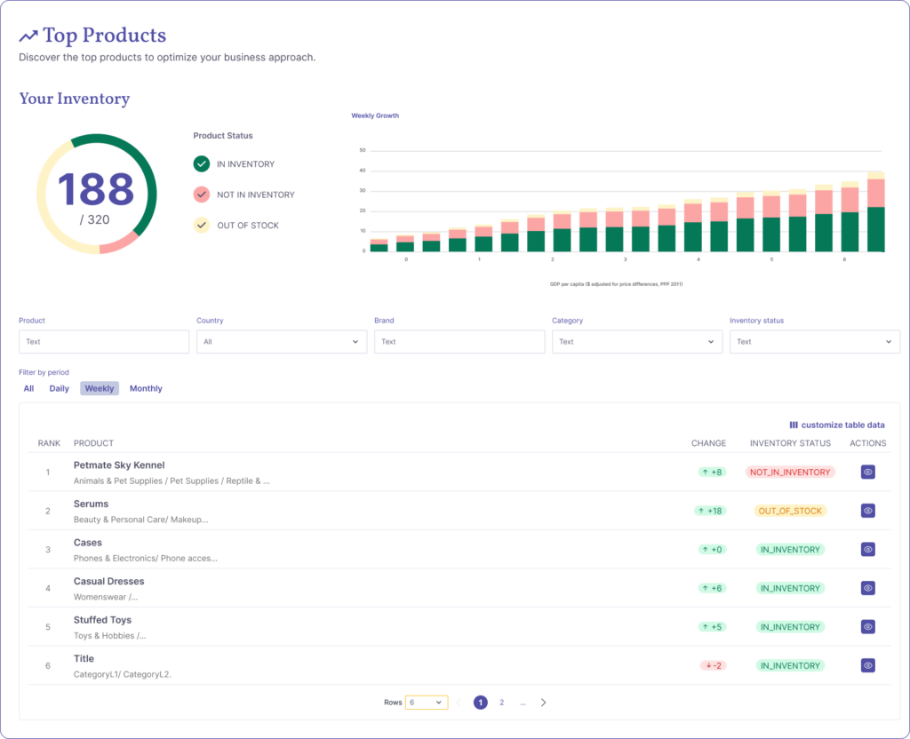
Task: Click the eye icon in the Cases row
Action: pos(867,549)
